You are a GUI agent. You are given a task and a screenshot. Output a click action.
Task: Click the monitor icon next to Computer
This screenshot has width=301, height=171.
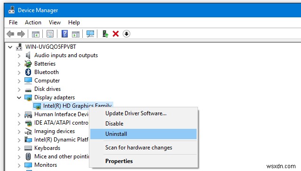[x=28, y=81]
